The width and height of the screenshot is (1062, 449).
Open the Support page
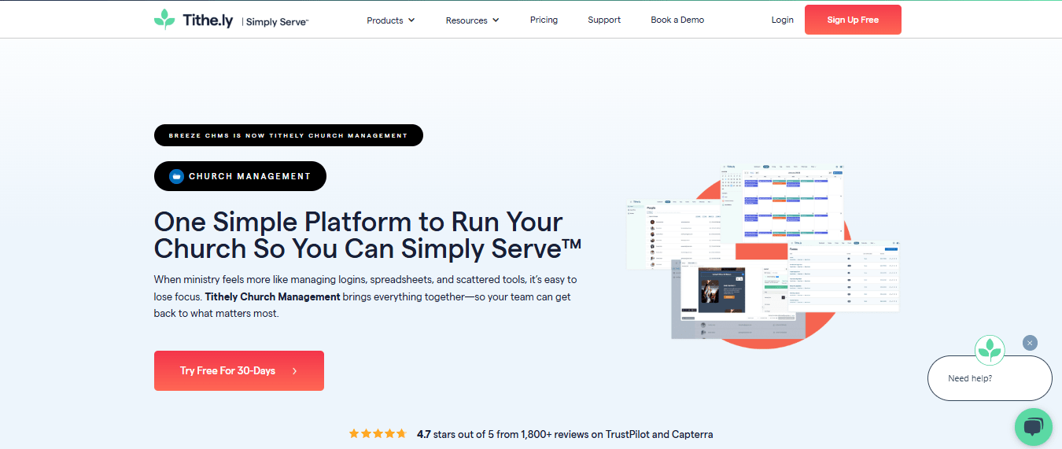[604, 20]
